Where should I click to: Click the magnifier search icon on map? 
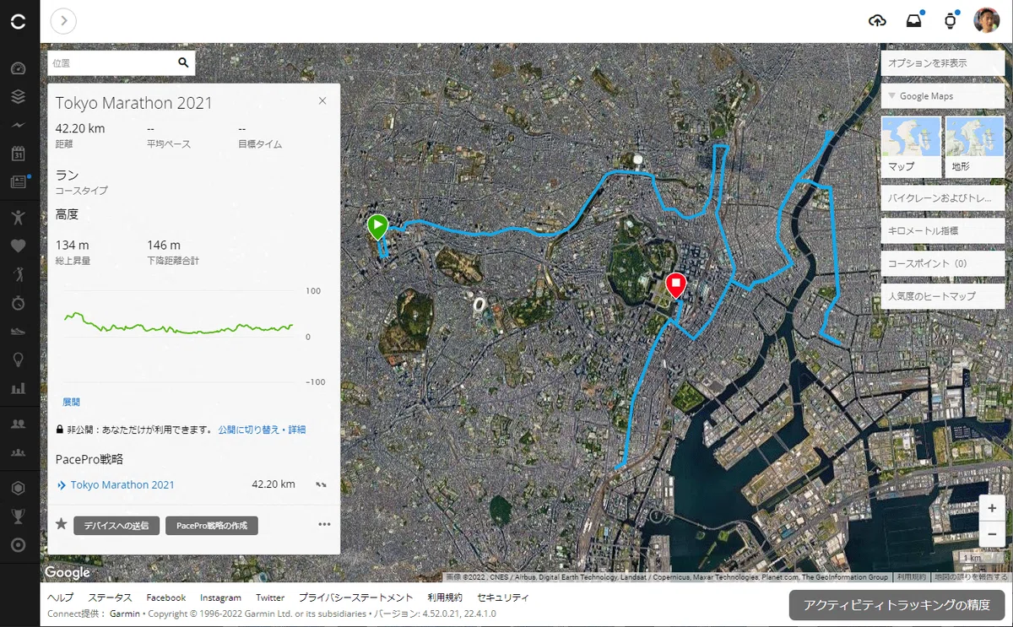click(183, 62)
